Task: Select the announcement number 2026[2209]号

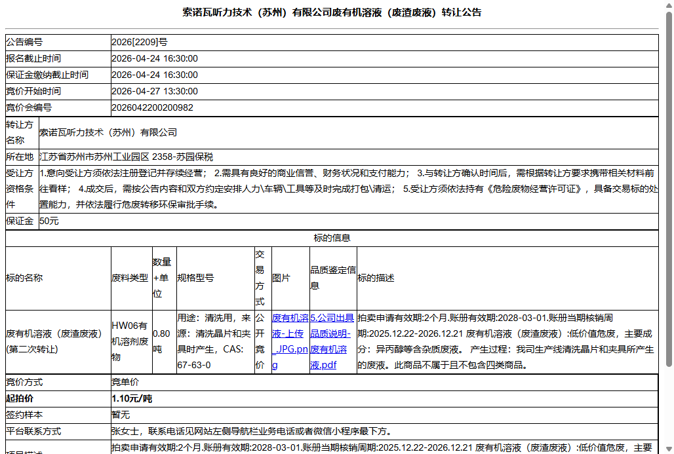Action: (x=140, y=42)
